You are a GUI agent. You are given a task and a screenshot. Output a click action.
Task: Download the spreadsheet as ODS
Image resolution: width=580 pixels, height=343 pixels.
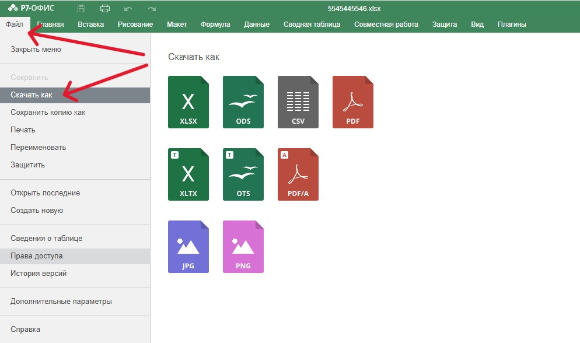point(243,102)
